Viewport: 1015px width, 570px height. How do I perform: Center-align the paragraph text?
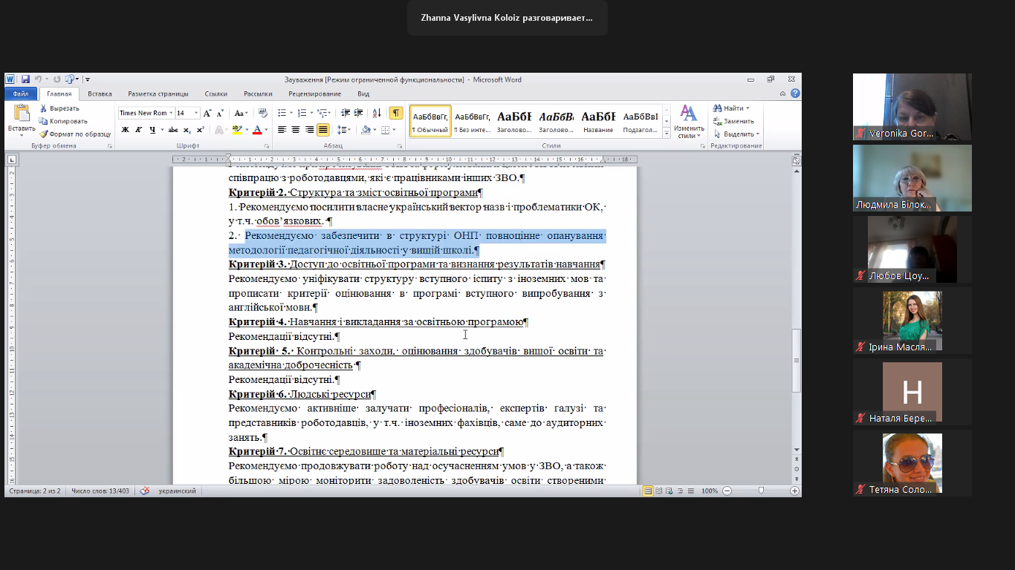click(x=296, y=130)
